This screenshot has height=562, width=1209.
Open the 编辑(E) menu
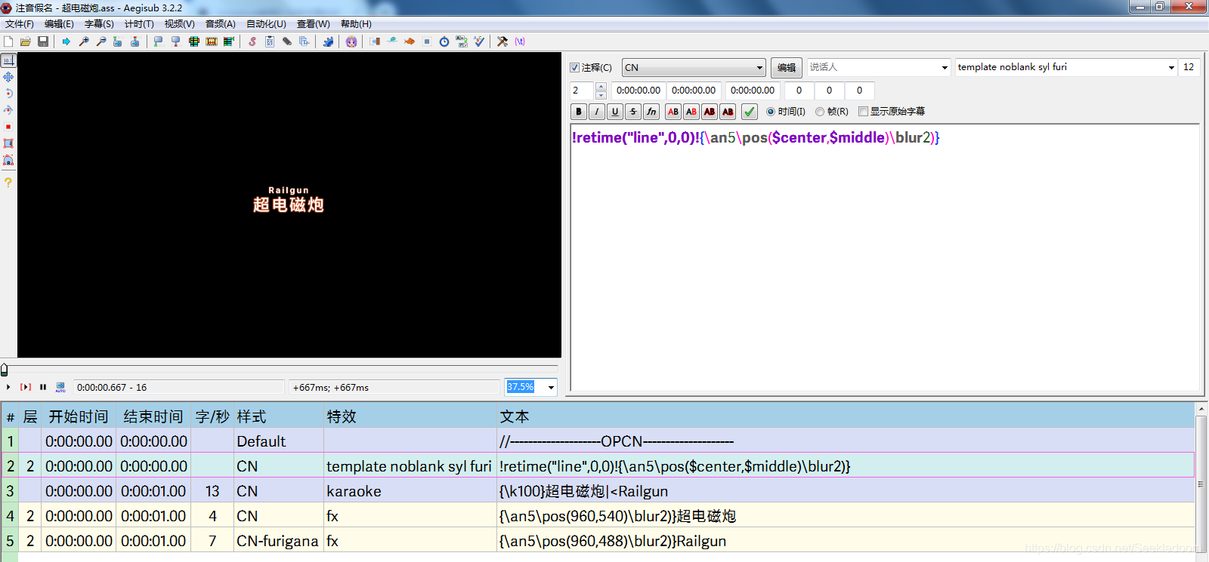[59, 24]
